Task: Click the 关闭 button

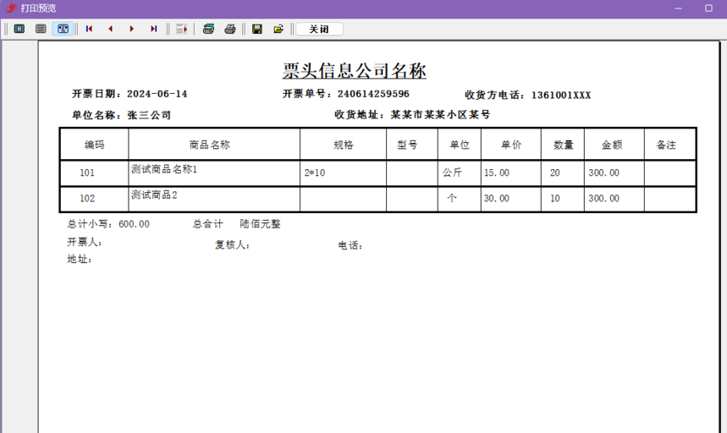Action: 319,29
